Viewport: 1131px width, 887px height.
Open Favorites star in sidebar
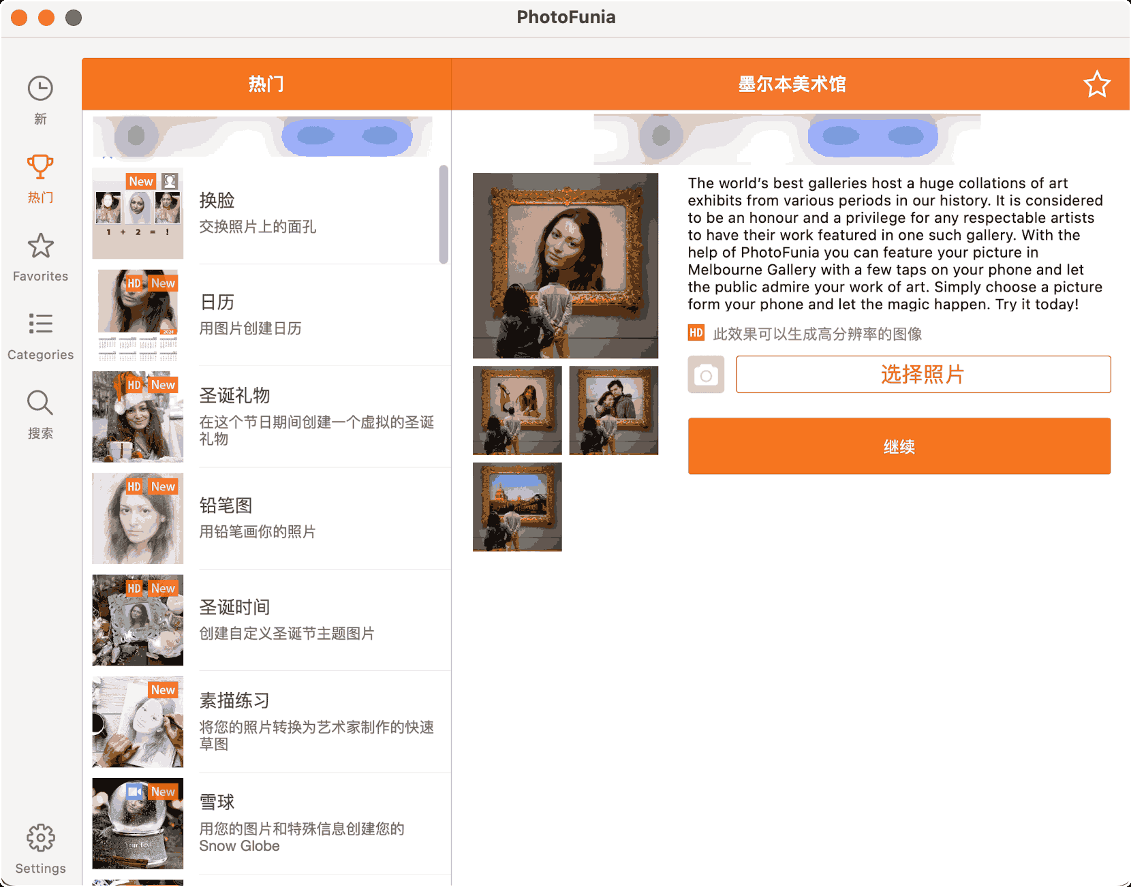pyautogui.click(x=40, y=246)
